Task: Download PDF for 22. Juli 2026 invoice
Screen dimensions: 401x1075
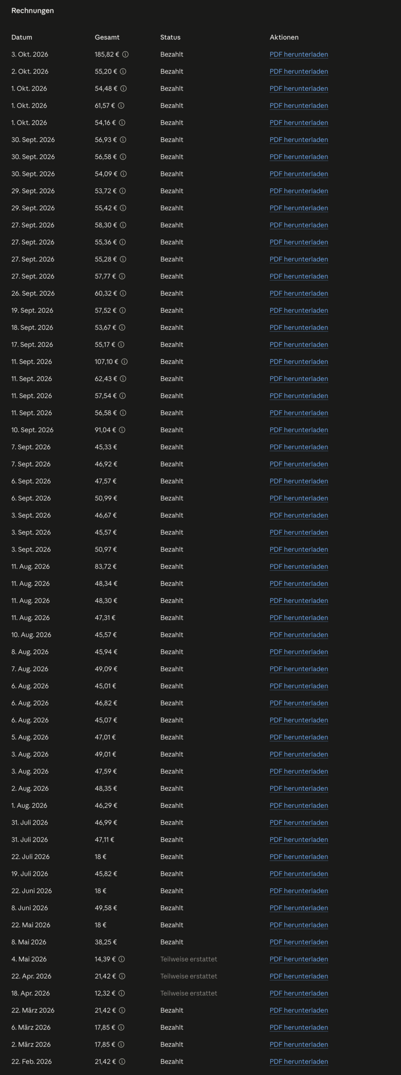Action: tap(299, 857)
